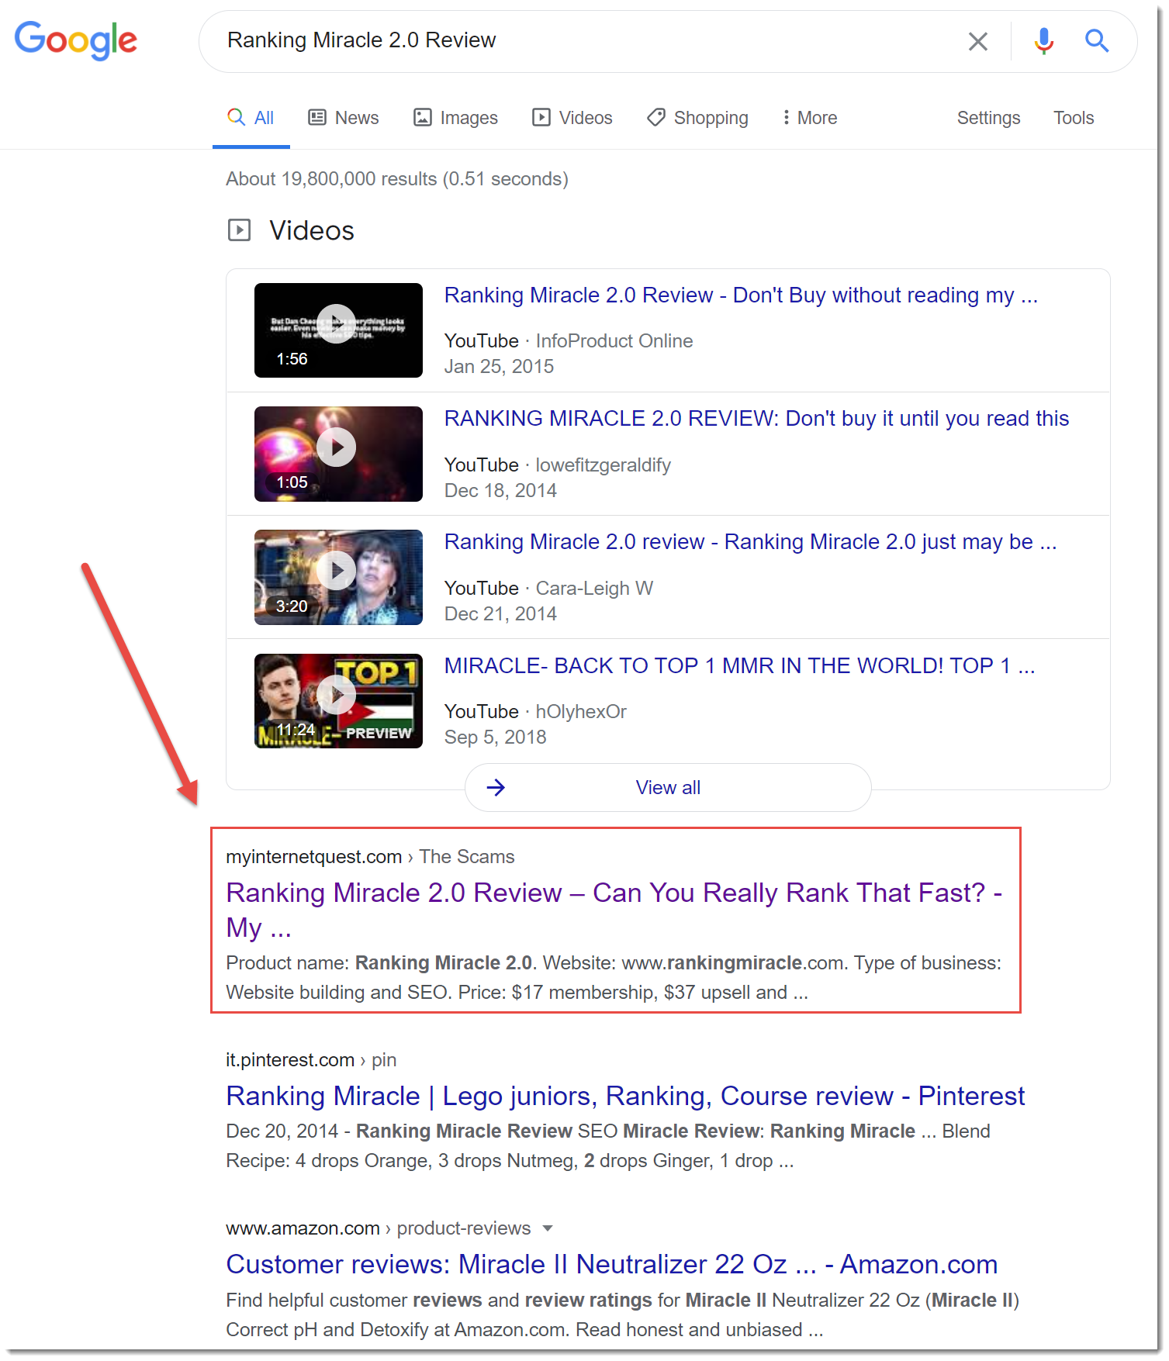
Task: Open 'Ranking Miracle 2.0 just may be' link
Action: (x=750, y=542)
